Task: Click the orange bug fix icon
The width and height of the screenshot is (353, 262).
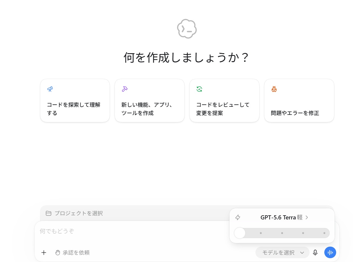Action: [x=274, y=89]
